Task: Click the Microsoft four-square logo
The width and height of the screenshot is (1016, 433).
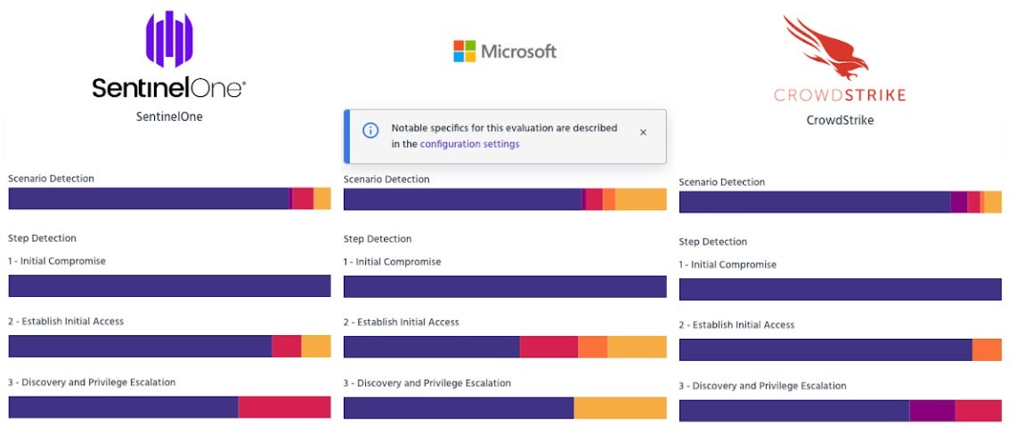Action: [x=465, y=51]
